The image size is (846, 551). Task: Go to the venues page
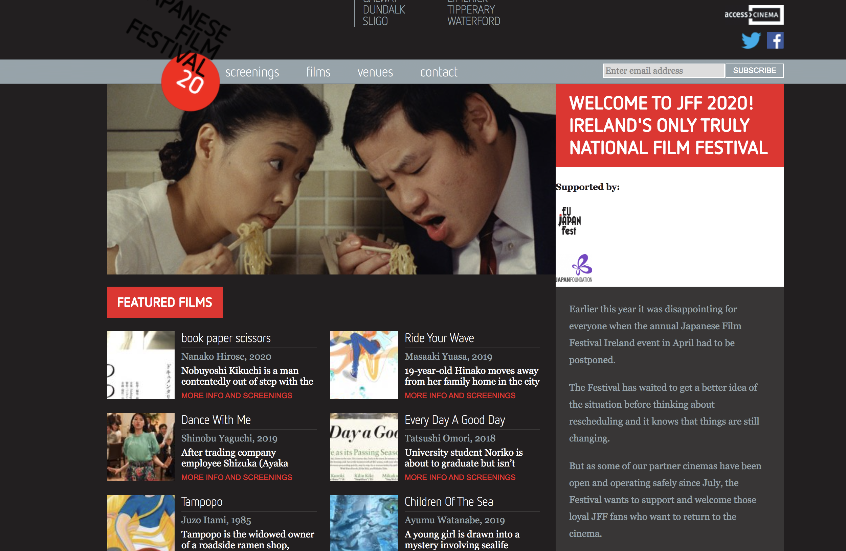pyautogui.click(x=375, y=72)
